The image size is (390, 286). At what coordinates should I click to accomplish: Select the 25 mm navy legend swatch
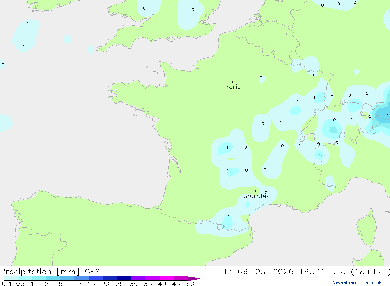point(124,278)
